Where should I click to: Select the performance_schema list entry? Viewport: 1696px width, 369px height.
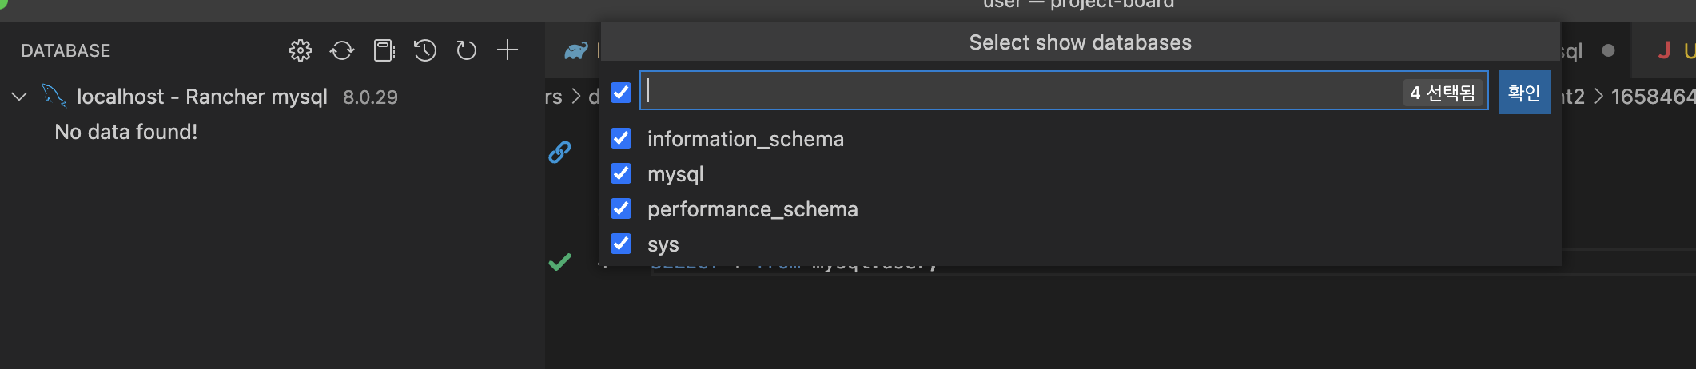752,209
